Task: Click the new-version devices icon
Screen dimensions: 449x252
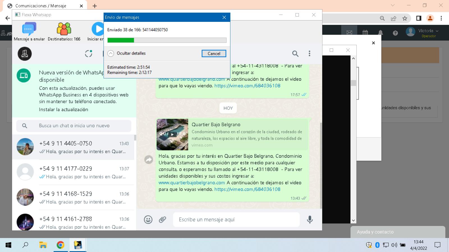Action: click(x=24, y=76)
